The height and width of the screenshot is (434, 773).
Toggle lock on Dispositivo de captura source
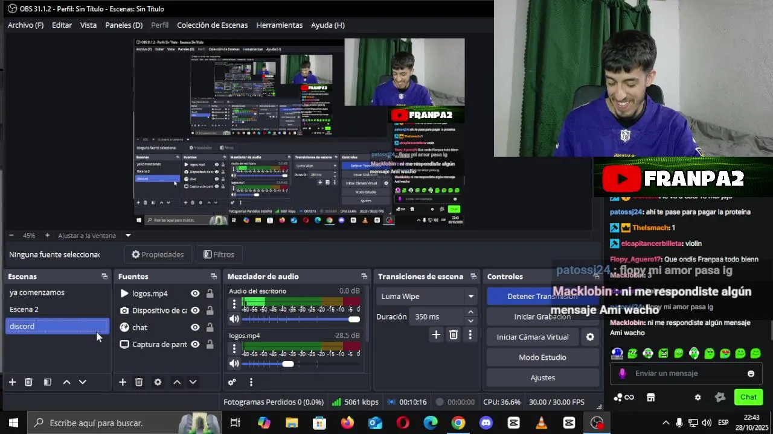click(x=210, y=310)
